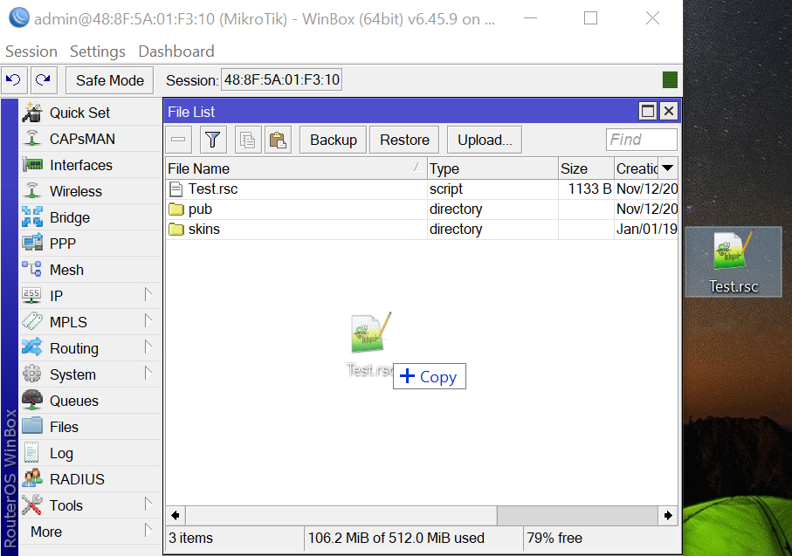Click the '3 items' status text
The height and width of the screenshot is (556, 792).
tap(191, 539)
